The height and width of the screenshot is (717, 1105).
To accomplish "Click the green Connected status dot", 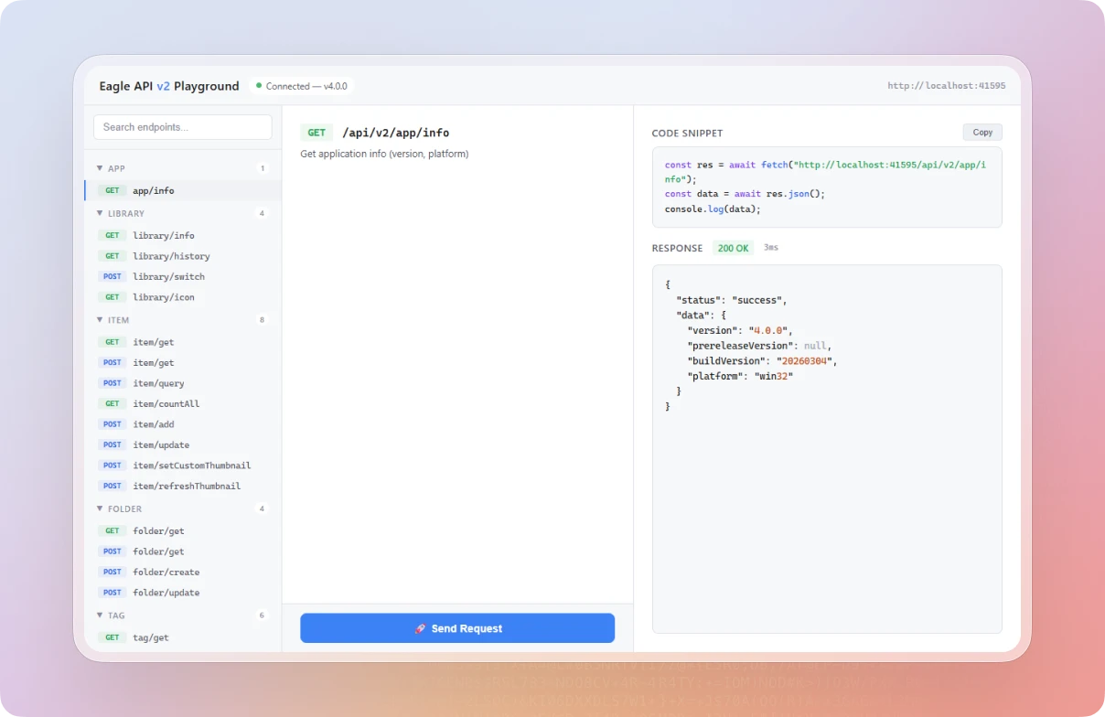I will point(258,85).
